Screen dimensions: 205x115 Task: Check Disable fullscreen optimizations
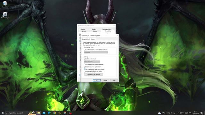click(85, 67)
